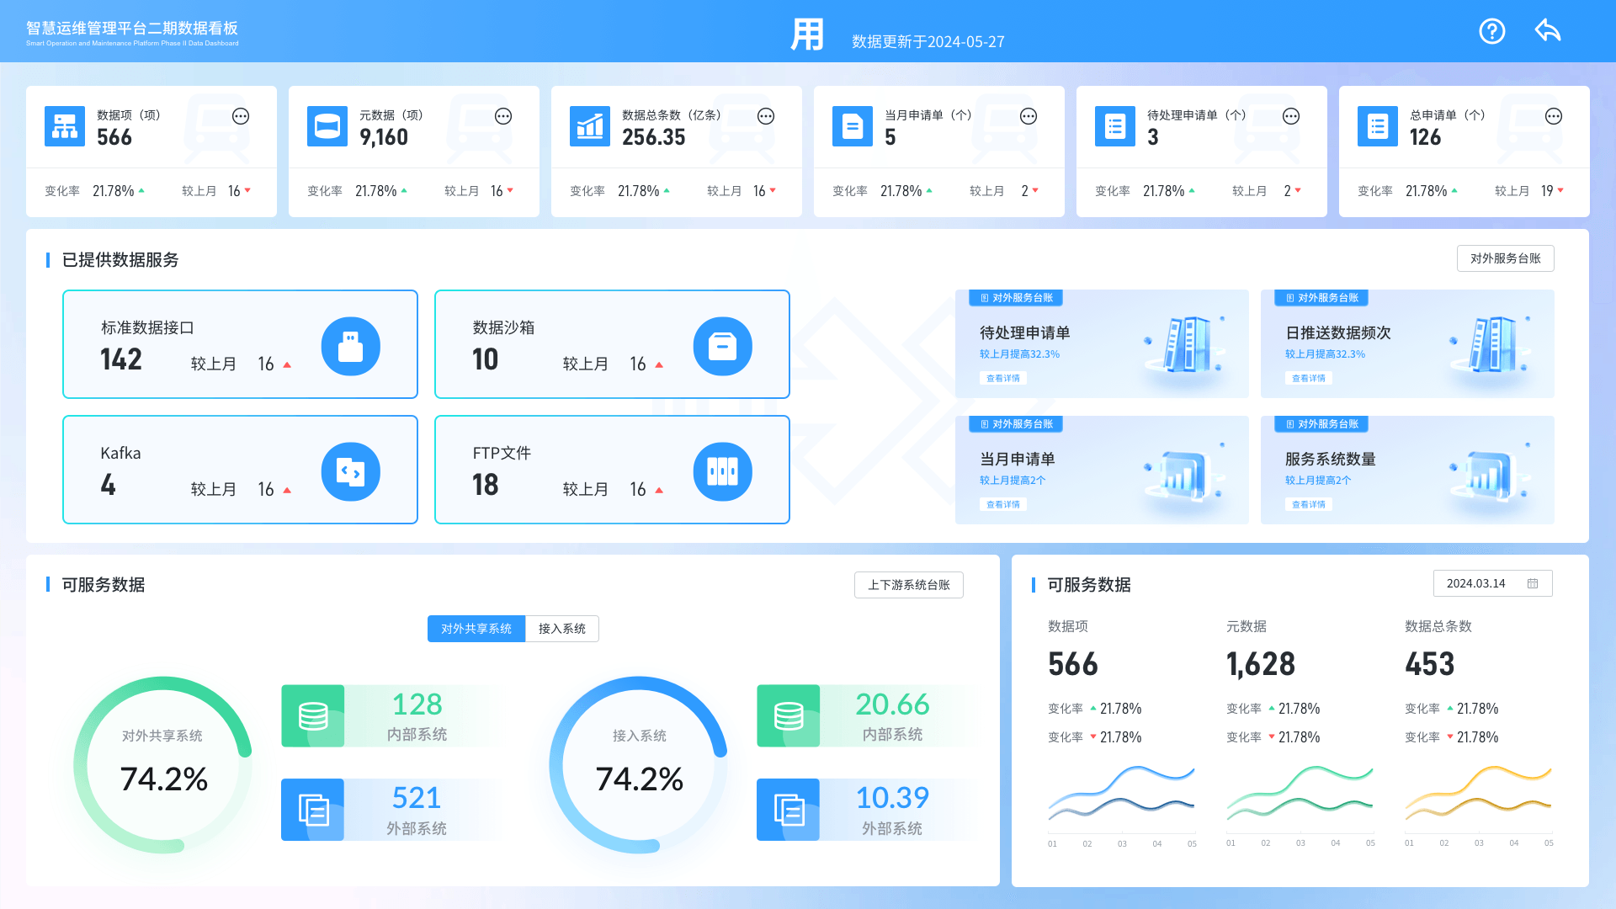Click the green 元数据 trend line chart

(1300, 792)
